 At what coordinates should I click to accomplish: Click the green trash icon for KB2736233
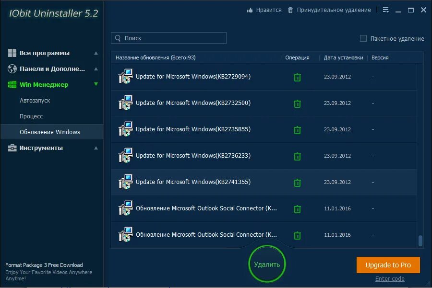coord(297,156)
